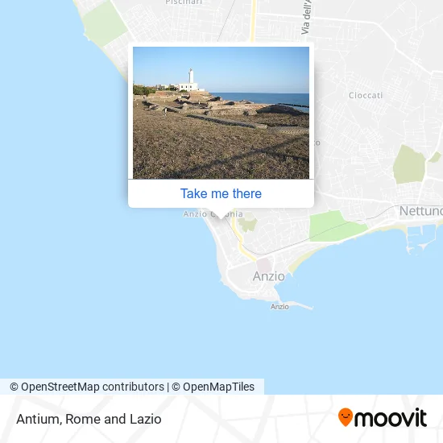Click the Via dell'A road label

tap(306, 17)
